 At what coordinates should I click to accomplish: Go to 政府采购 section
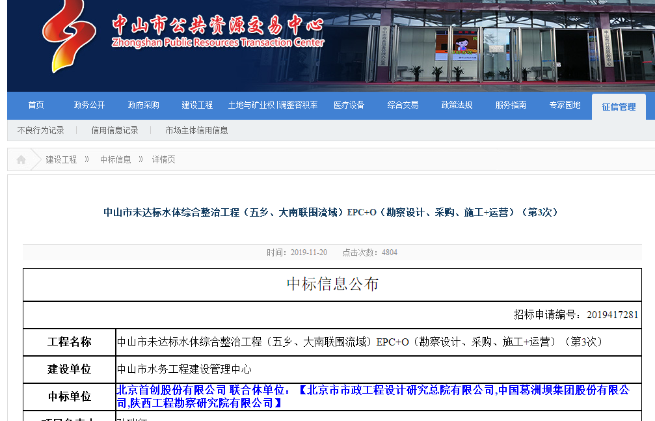(143, 105)
